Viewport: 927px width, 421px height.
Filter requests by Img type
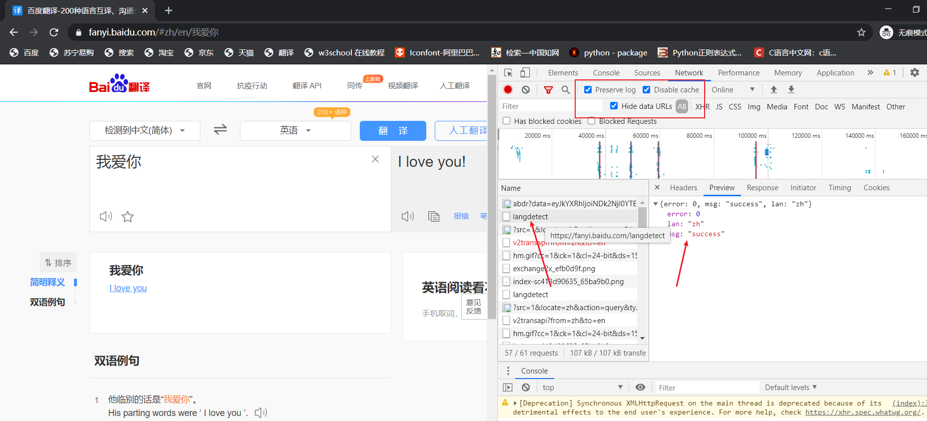coord(754,106)
